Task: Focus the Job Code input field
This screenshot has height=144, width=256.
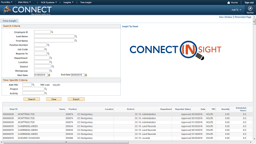Action: click(x=39, y=49)
